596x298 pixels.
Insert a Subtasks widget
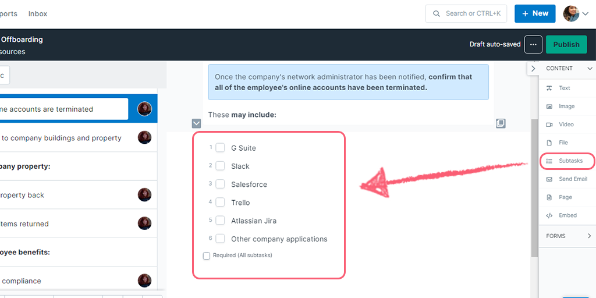pyautogui.click(x=570, y=161)
